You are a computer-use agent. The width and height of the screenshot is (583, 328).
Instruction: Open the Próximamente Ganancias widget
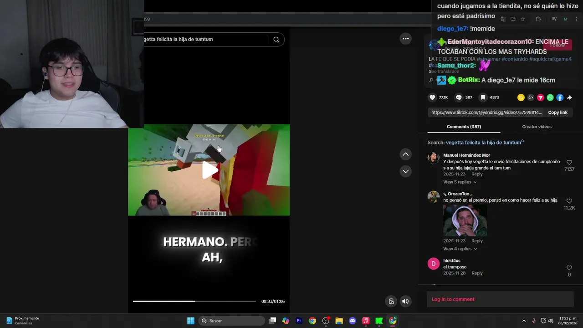(x=23, y=321)
